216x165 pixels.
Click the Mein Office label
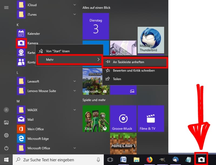(x=36, y=129)
